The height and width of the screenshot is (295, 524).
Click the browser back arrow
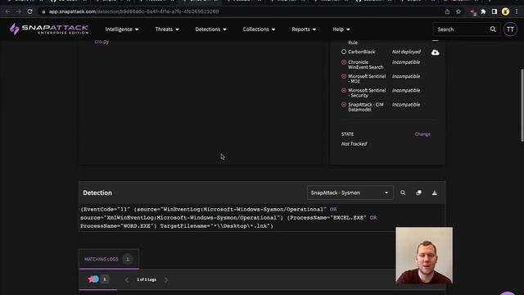7,11
